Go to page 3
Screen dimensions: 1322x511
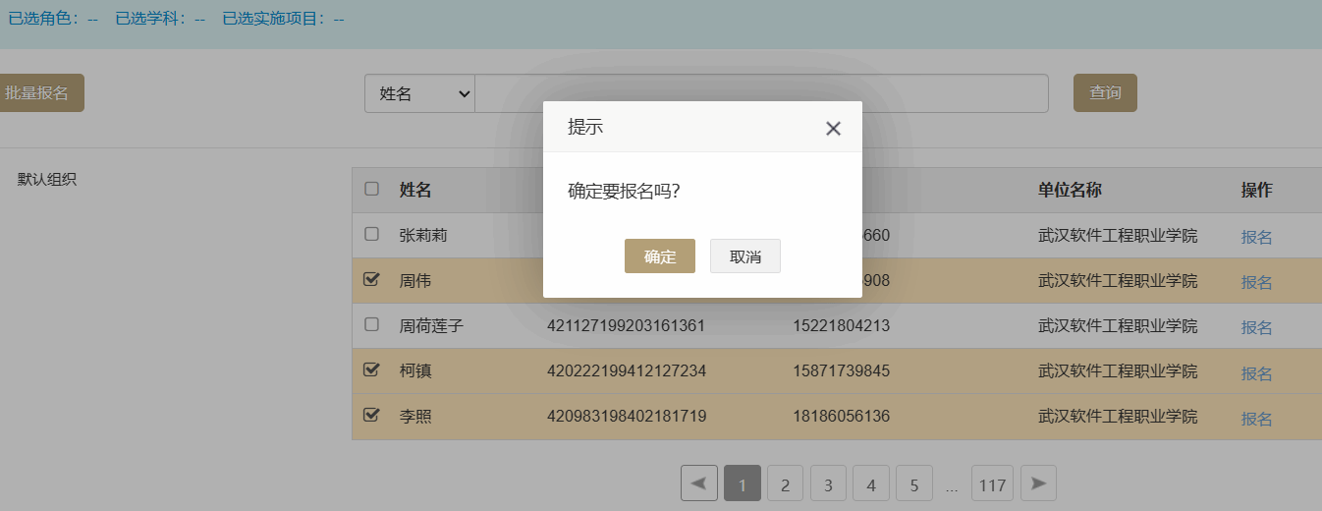(x=828, y=484)
